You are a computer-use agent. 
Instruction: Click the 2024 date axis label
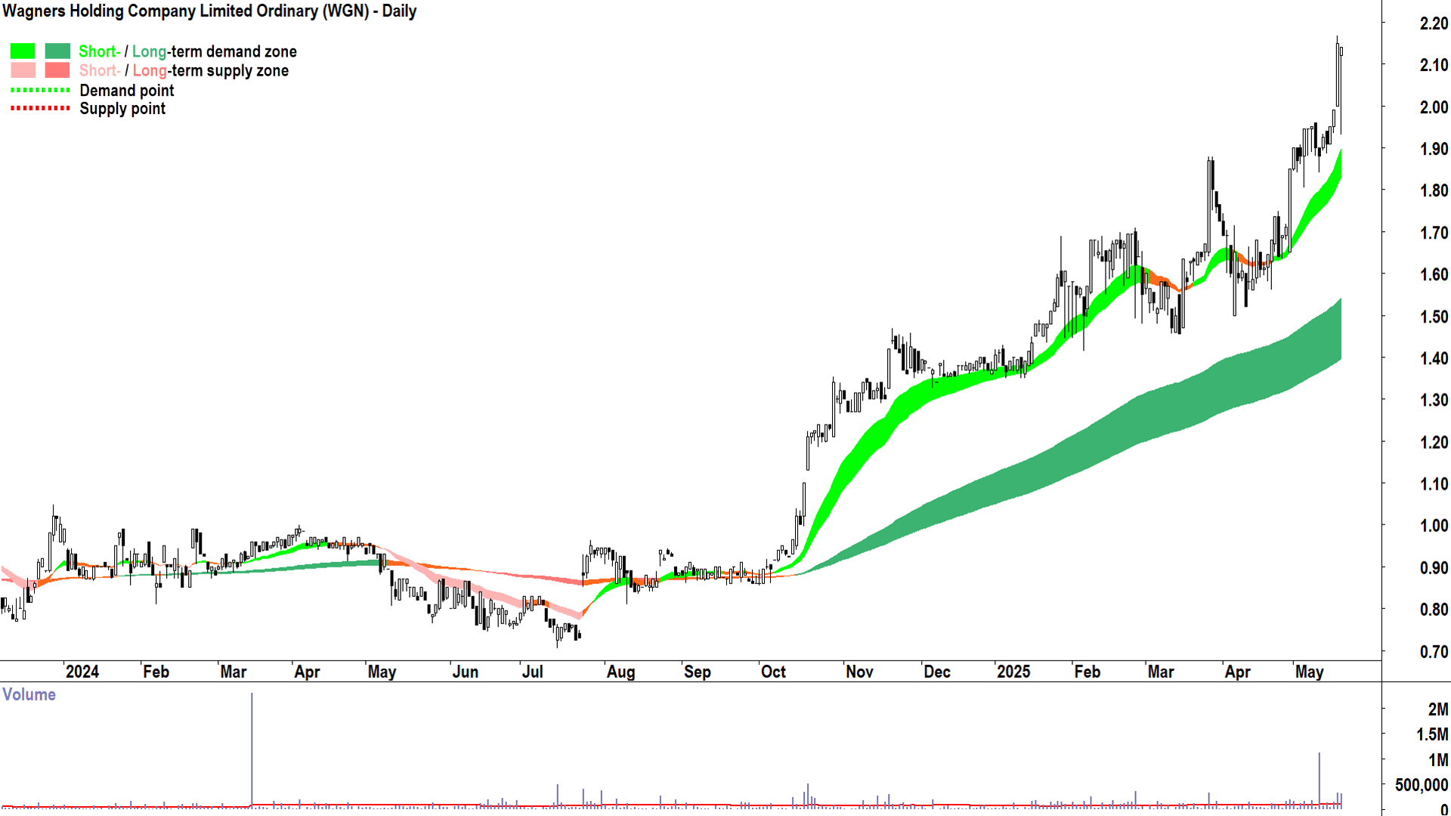[82, 672]
